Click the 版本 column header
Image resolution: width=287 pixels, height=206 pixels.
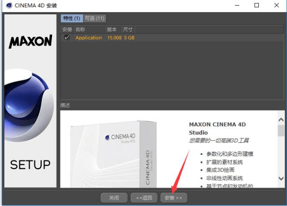pyautogui.click(x=113, y=29)
